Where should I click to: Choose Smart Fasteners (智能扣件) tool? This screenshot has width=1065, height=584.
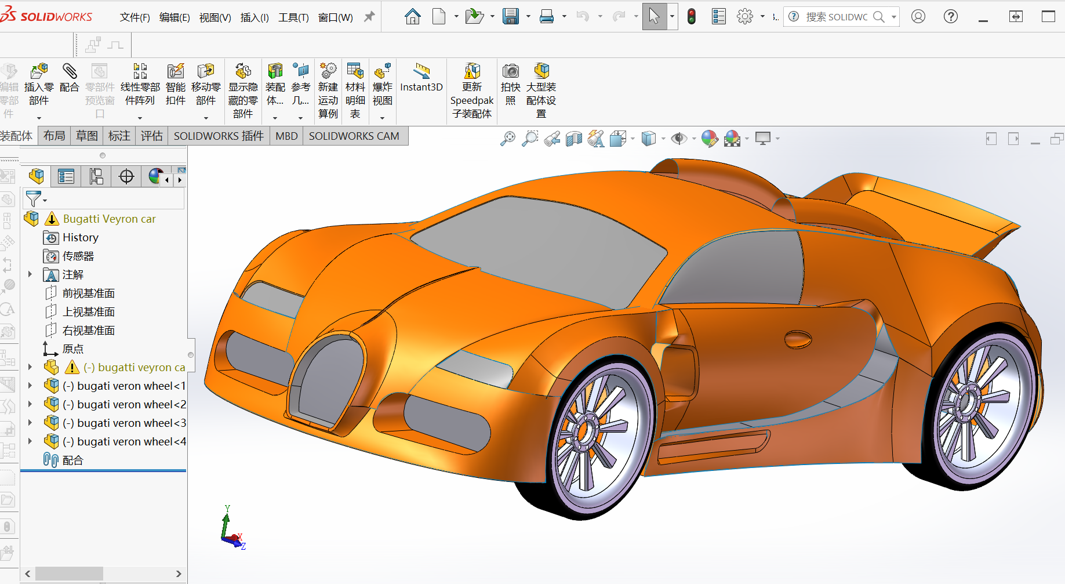(x=176, y=85)
